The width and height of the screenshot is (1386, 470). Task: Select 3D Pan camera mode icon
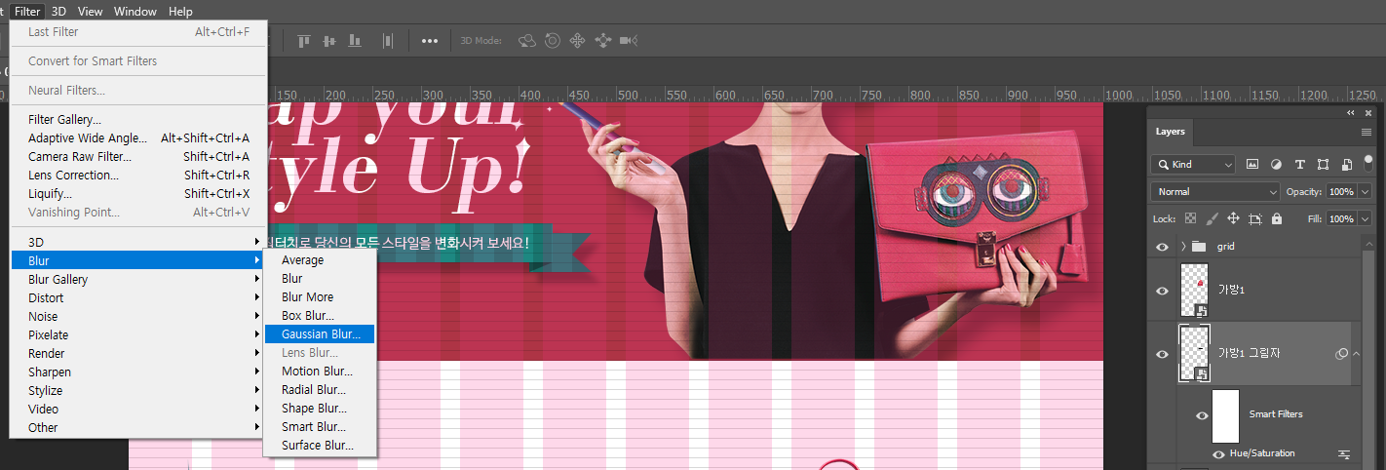pos(577,40)
